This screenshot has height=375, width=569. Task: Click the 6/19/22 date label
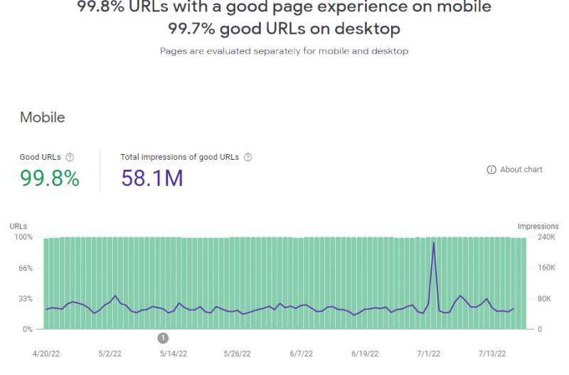[x=365, y=353]
